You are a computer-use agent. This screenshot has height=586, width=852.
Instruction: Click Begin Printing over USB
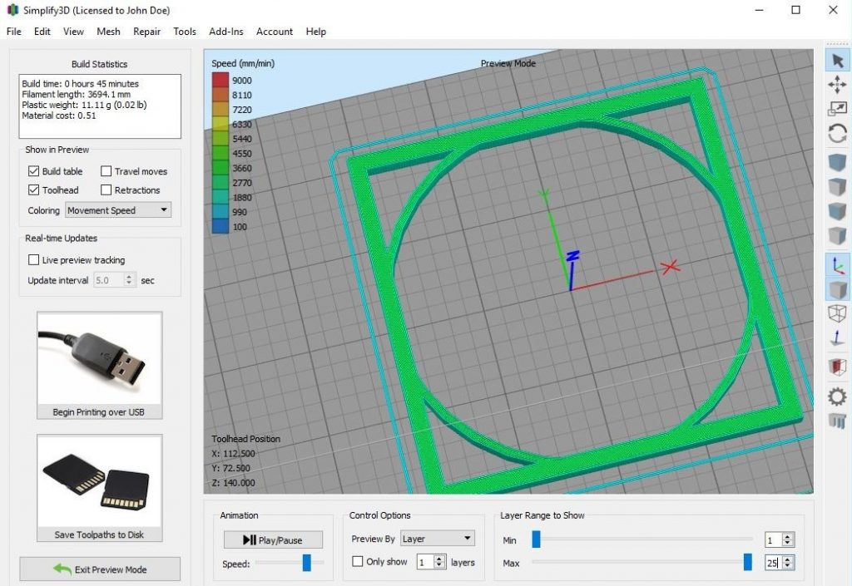pos(99,413)
